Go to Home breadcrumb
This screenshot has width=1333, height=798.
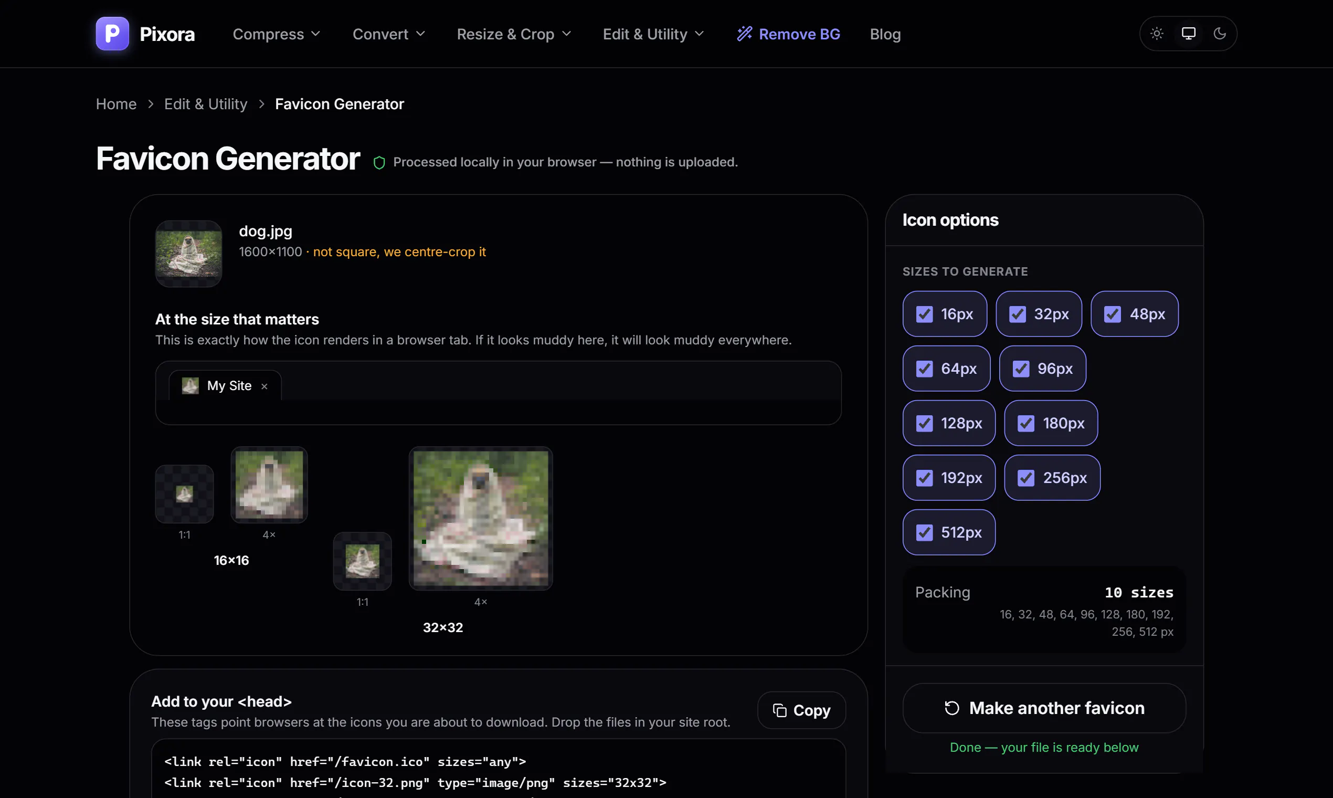point(116,104)
